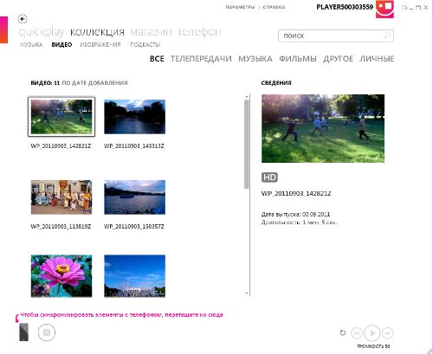Click the back arrow icon

[23, 19]
